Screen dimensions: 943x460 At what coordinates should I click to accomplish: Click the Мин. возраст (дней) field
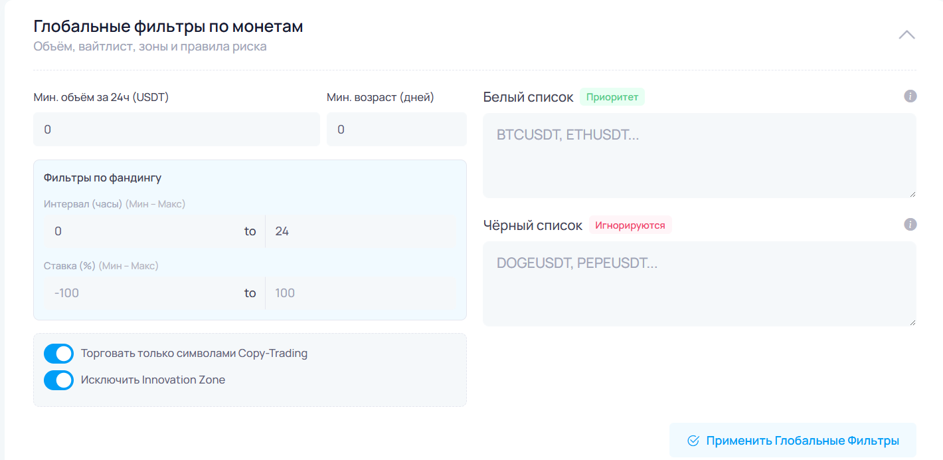pos(396,130)
